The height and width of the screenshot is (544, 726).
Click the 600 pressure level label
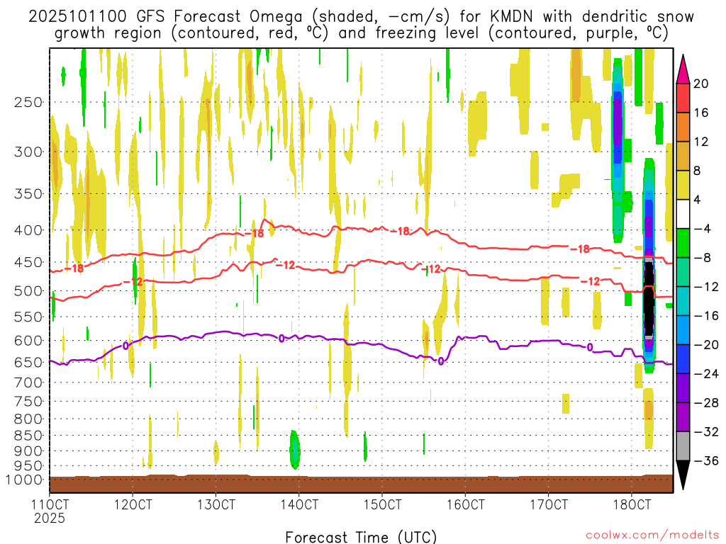[28, 341]
